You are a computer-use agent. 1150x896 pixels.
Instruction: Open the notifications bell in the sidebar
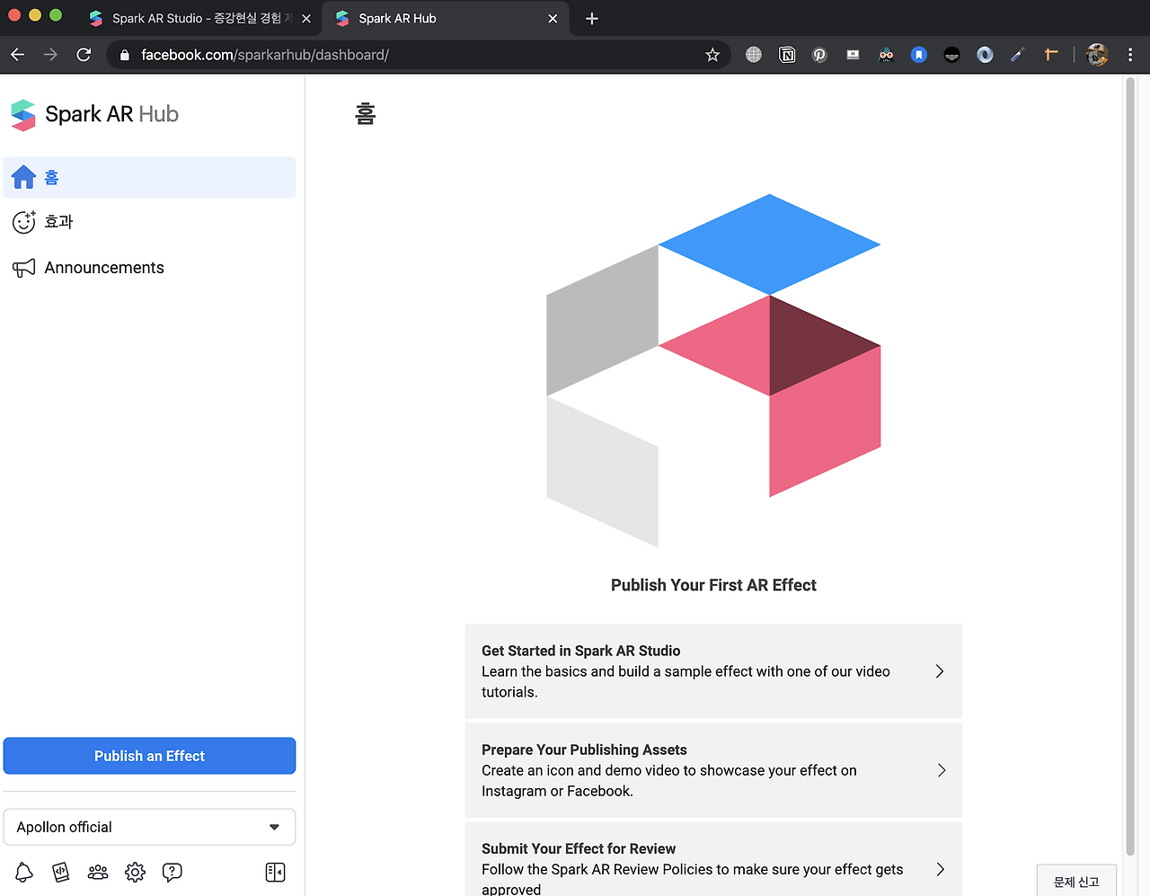(x=24, y=872)
